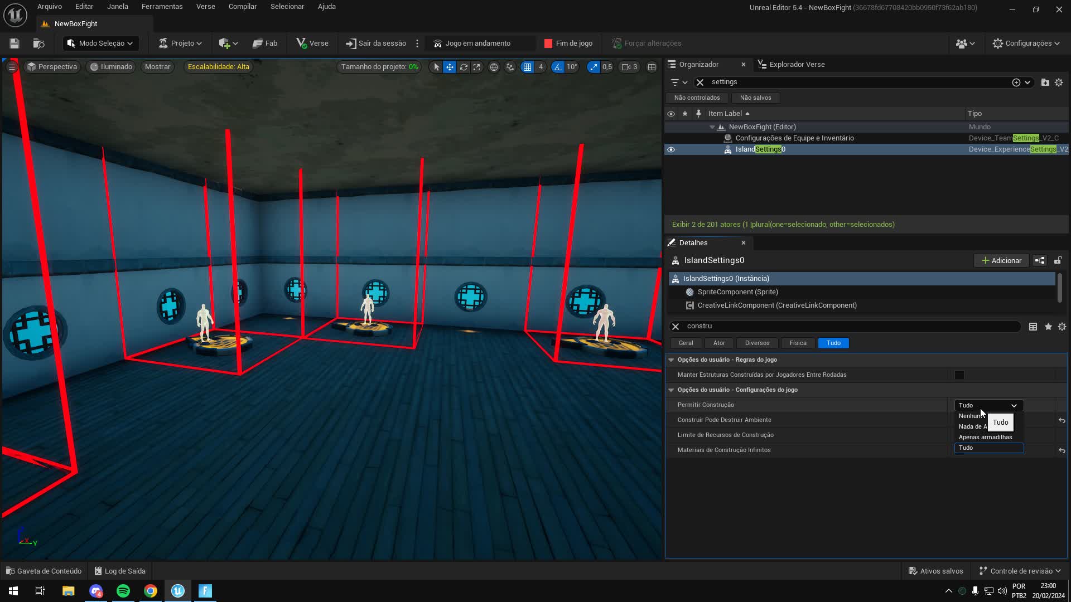
Task: Open Projeto dropdown menu
Action: (180, 43)
